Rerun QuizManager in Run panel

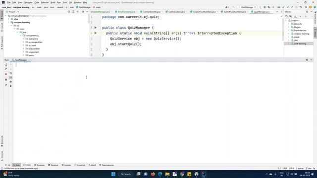coord(6,65)
